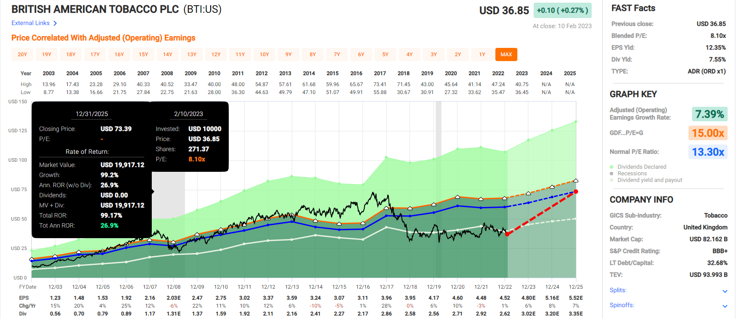
Task: Show the 12Y chart range
Action: [216, 54]
